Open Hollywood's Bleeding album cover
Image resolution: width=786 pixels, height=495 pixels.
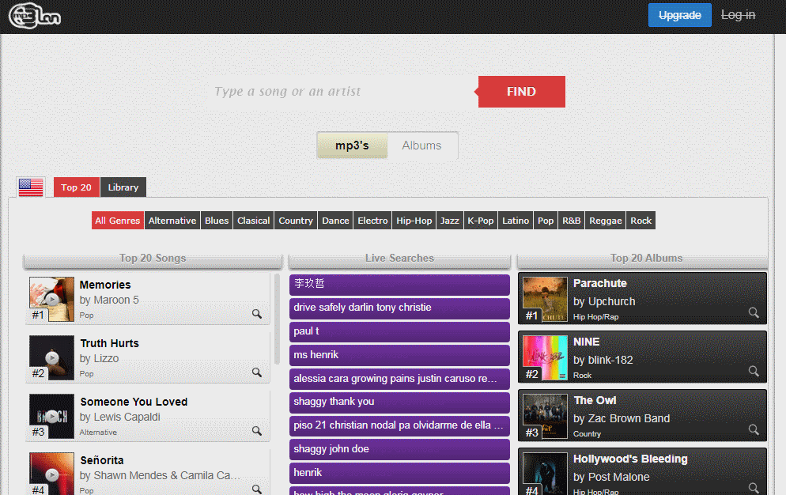pyautogui.click(x=546, y=474)
